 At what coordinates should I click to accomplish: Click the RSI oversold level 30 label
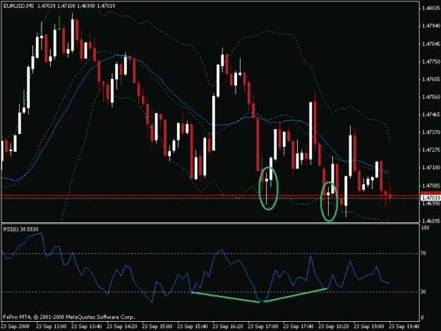(x=423, y=292)
